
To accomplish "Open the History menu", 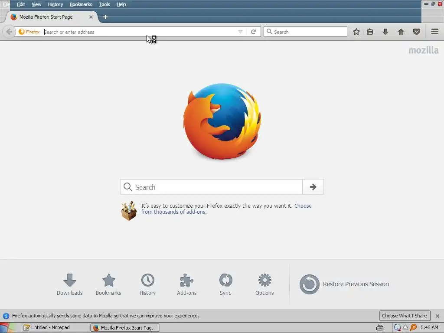I will click(55, 4).
